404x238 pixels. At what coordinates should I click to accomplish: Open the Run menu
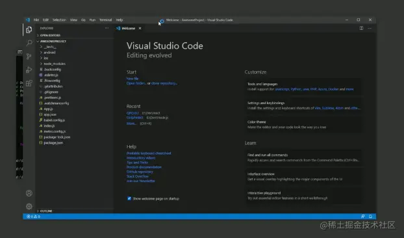[x=92, y=20]
